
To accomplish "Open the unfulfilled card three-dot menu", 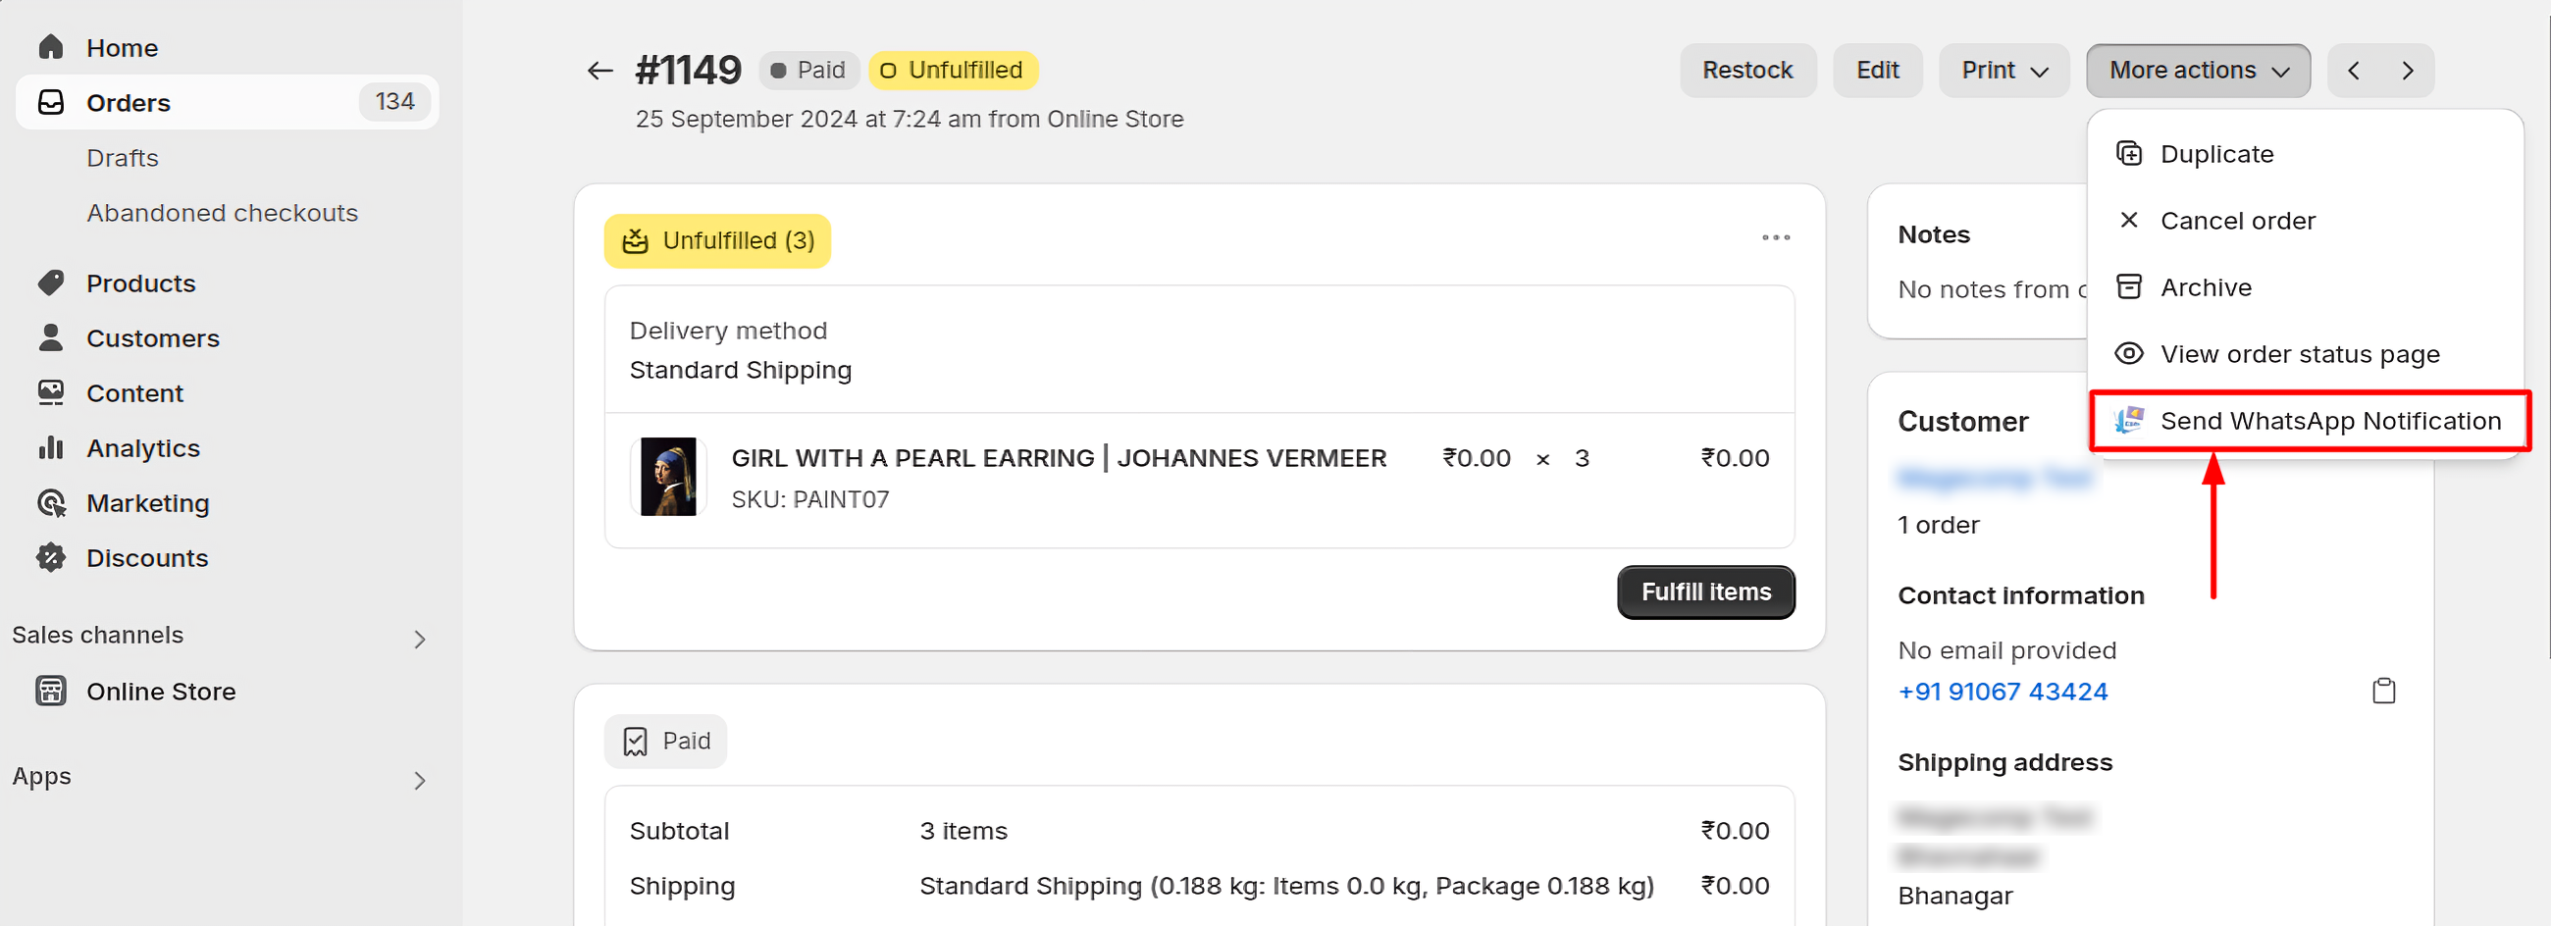I will point(1775,237).
